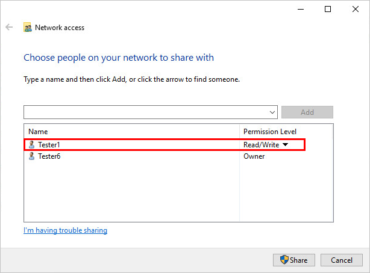This screenshot has width=370, height=273.
Task: Sort by the Name column header
Action: [38, 131]
